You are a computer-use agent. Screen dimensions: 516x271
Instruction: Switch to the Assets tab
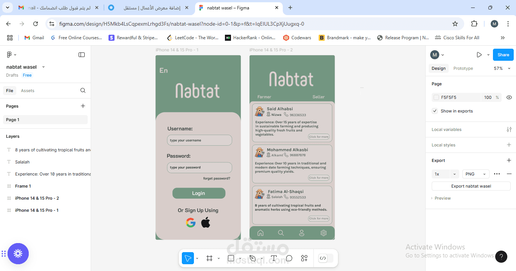[x=28, y=91]
